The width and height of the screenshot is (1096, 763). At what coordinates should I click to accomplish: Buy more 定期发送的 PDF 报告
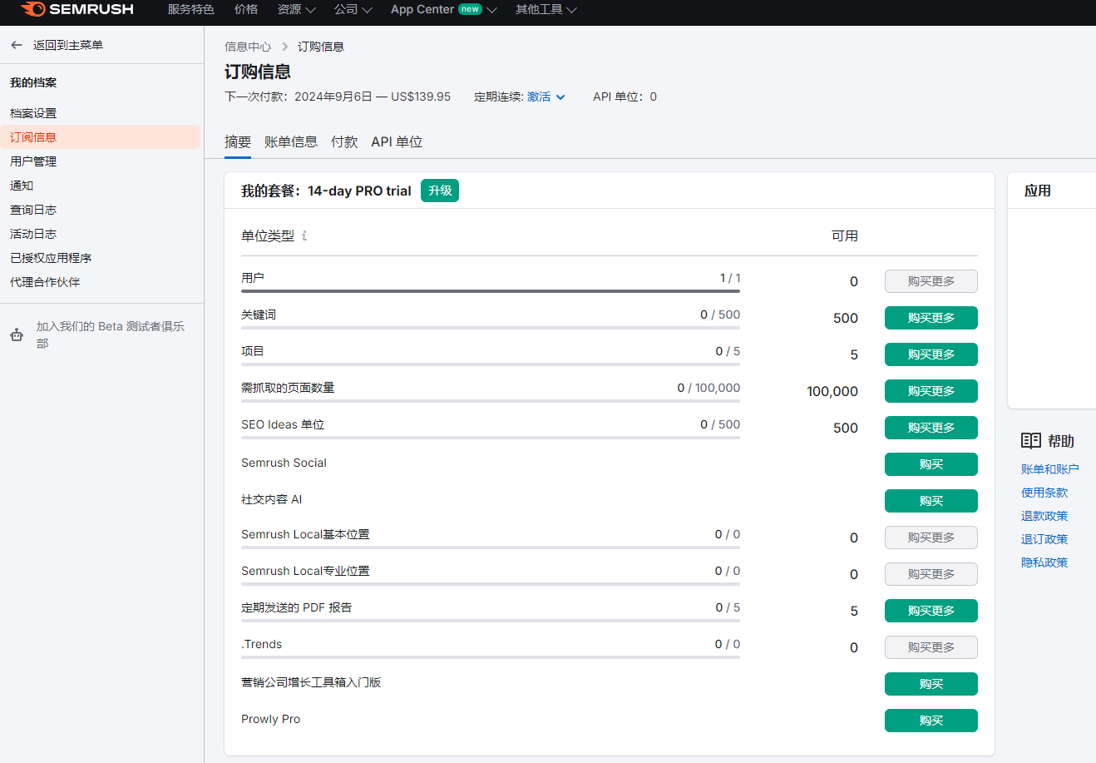click(x=931, y=611)
